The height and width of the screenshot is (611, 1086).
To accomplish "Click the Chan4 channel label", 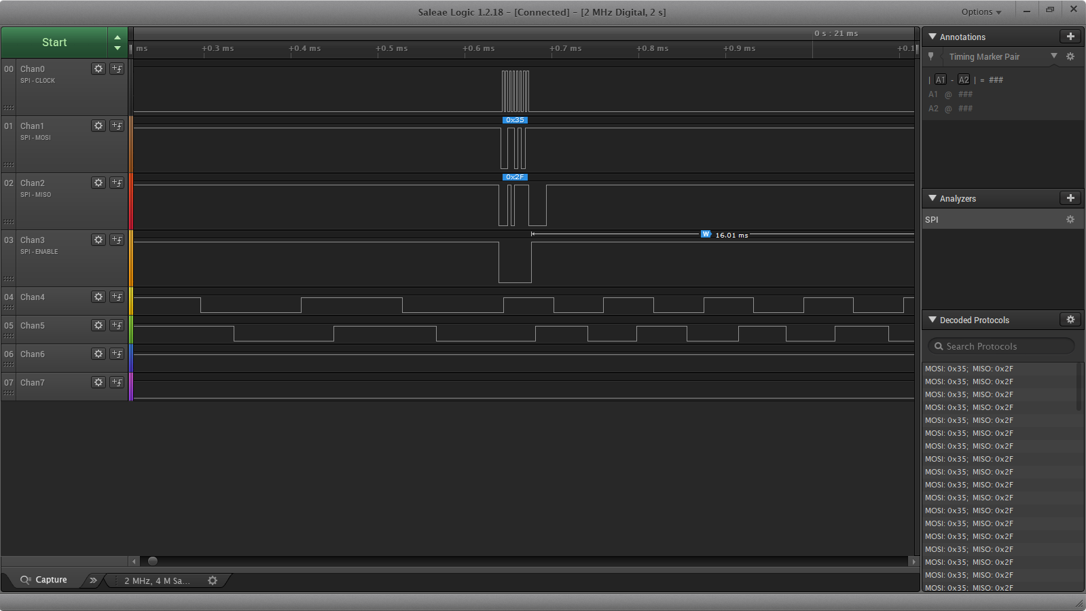I will point(33,297).
